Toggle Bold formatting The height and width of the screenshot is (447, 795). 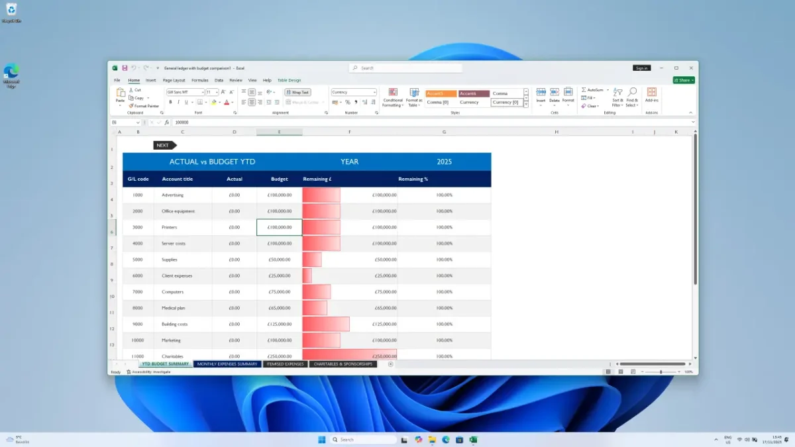point(170,103)
